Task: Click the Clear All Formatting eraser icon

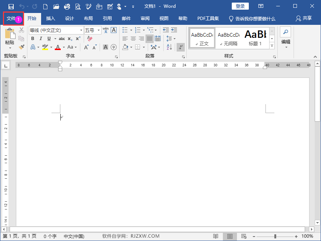Action: [x=90, y=39]
